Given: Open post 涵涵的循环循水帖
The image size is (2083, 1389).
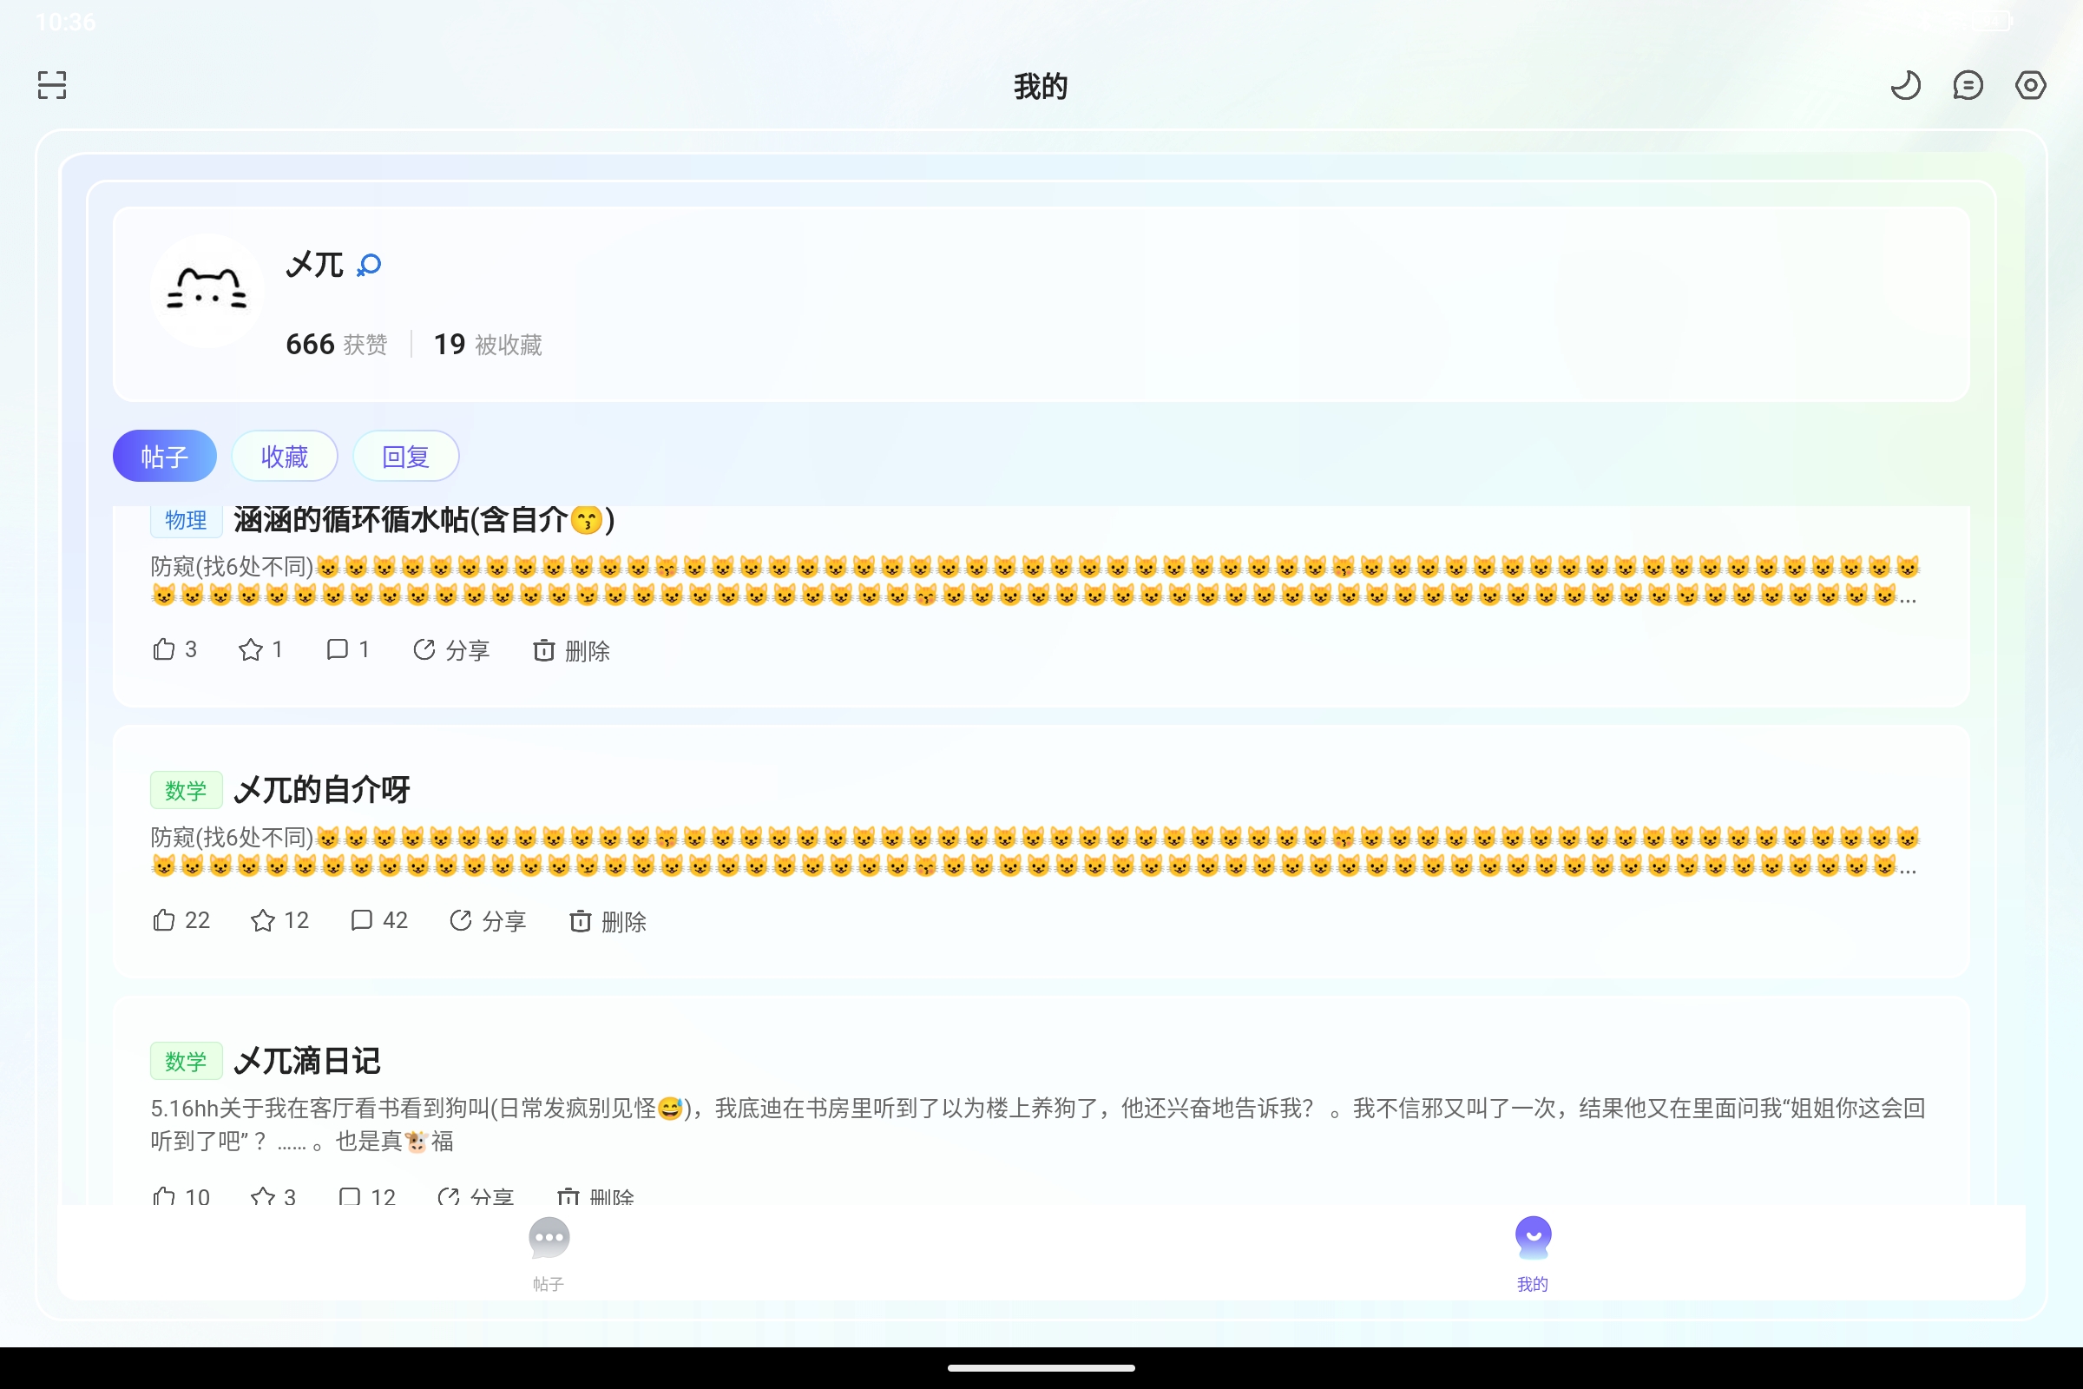Looking at the screenshot, I should [424, 520].
